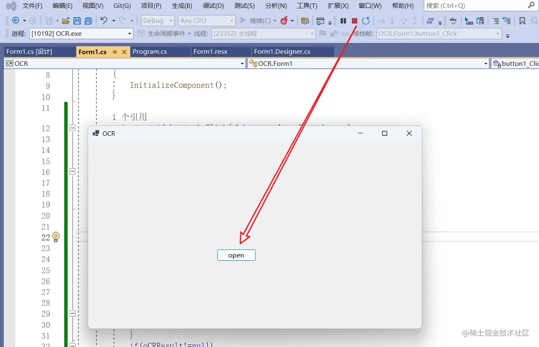
Task: Click the cursor-and-line icon in the text toolbar
Action: click(469, 20)
